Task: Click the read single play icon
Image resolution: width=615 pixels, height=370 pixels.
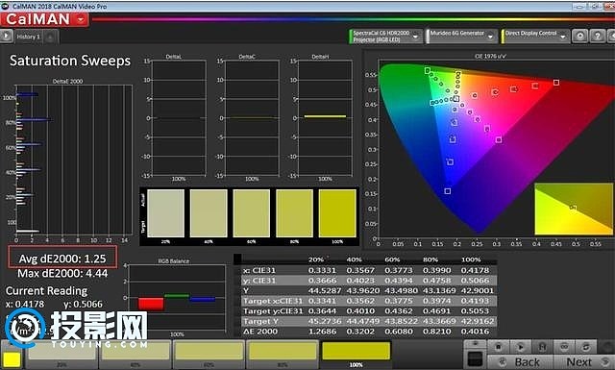Action: coord(520,347)
